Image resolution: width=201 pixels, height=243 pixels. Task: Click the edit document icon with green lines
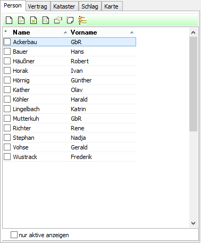pyautogui.click(x=21, y=20)
